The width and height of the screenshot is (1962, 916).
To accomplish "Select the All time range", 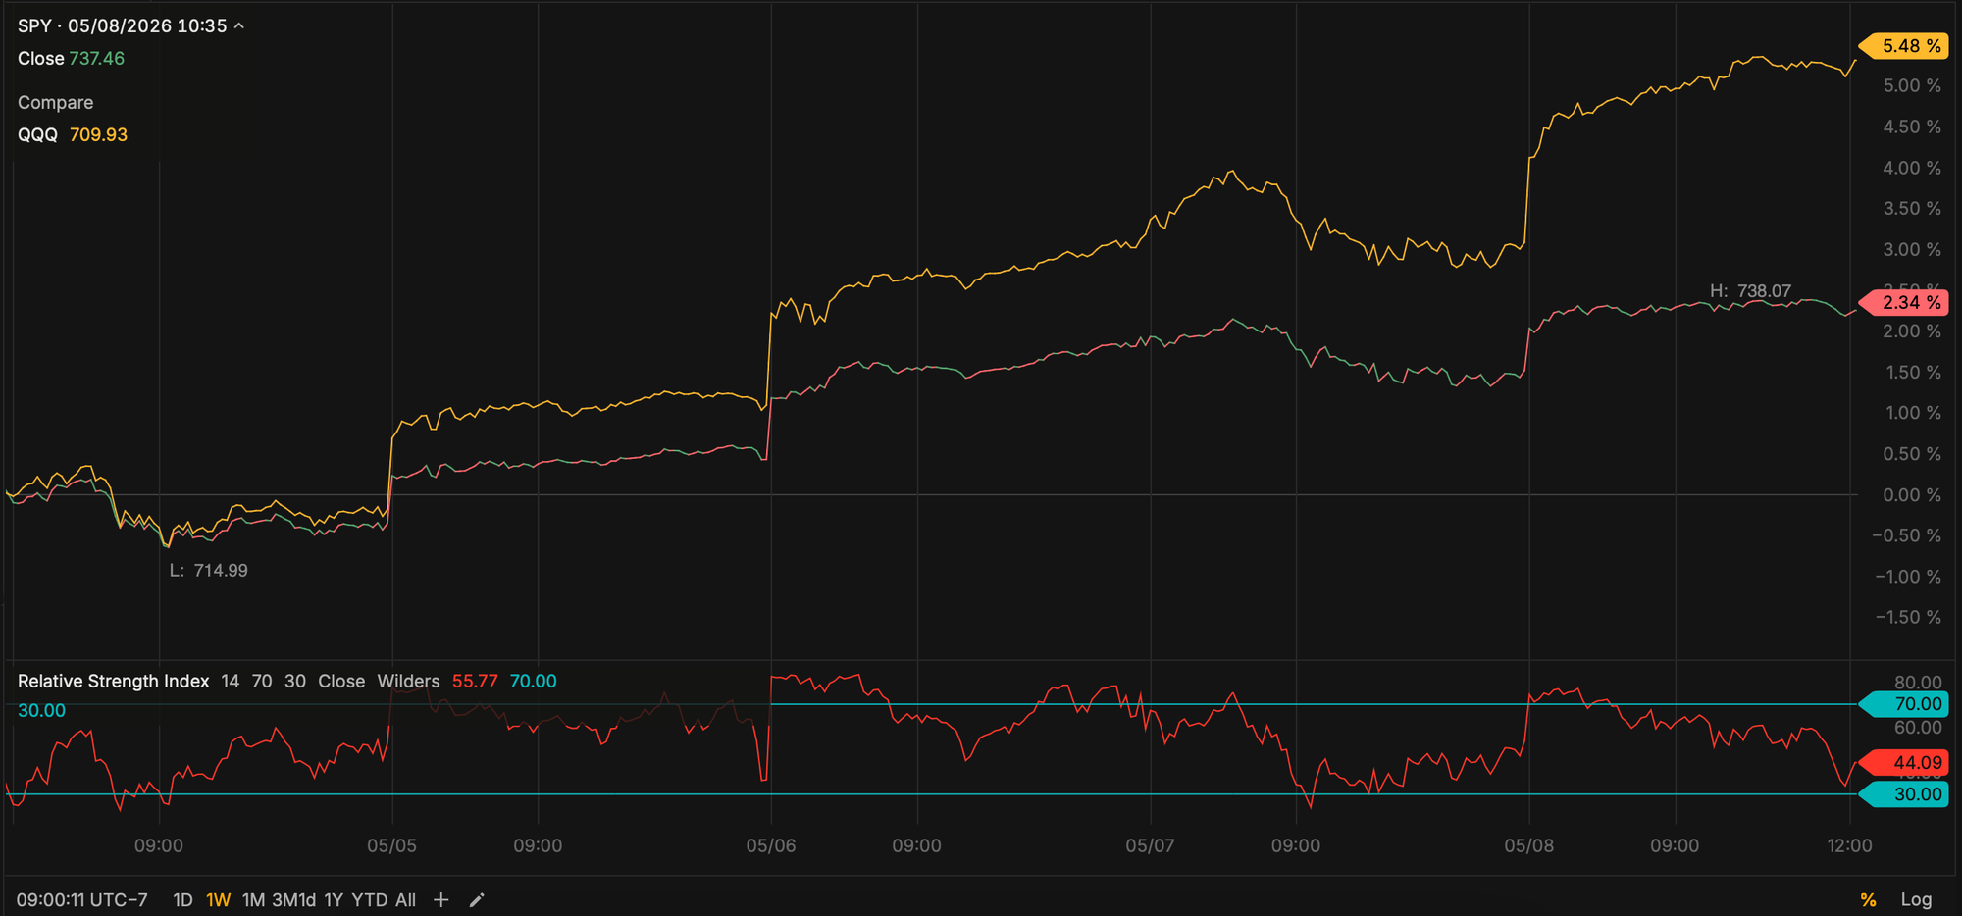I will pos(405,899).
